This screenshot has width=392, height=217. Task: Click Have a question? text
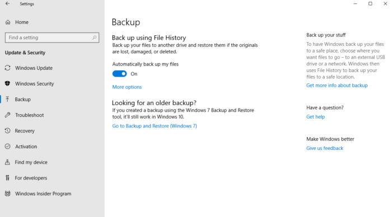click(x=325, y=107)
